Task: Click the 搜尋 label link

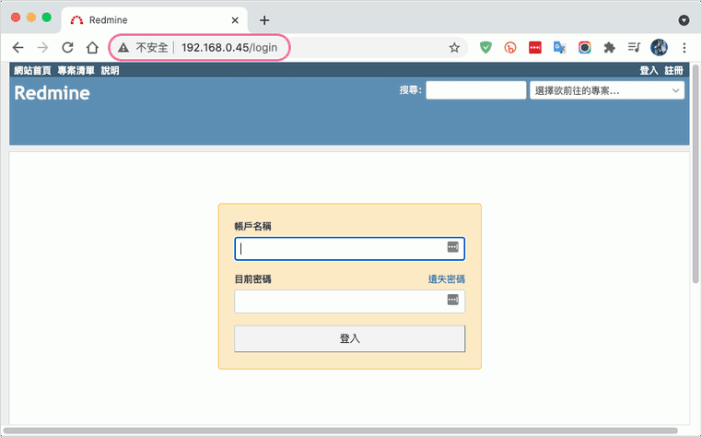Action: tap(410, 90)
